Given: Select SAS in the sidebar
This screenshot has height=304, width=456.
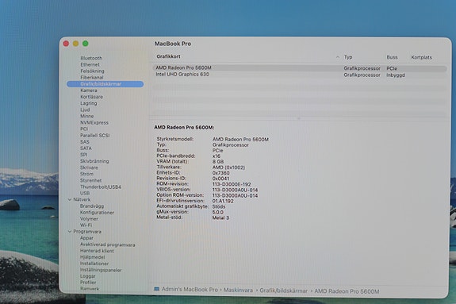Looking at the screenshot, I should pyautogui.click(x=85, y=142).
